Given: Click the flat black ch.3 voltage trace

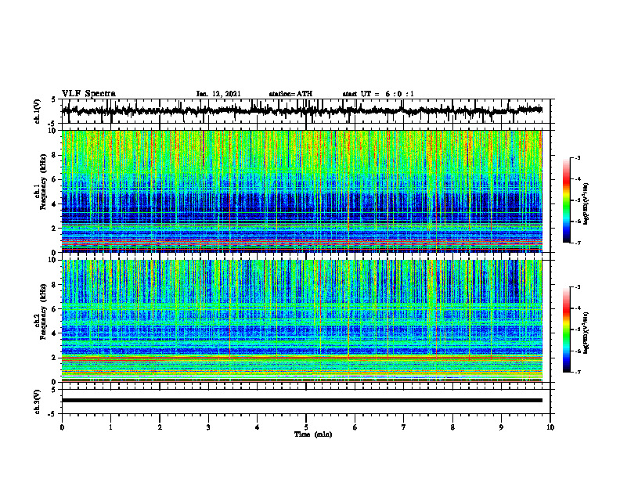Looking at the screenshot, I should click(x=301, y=401).
